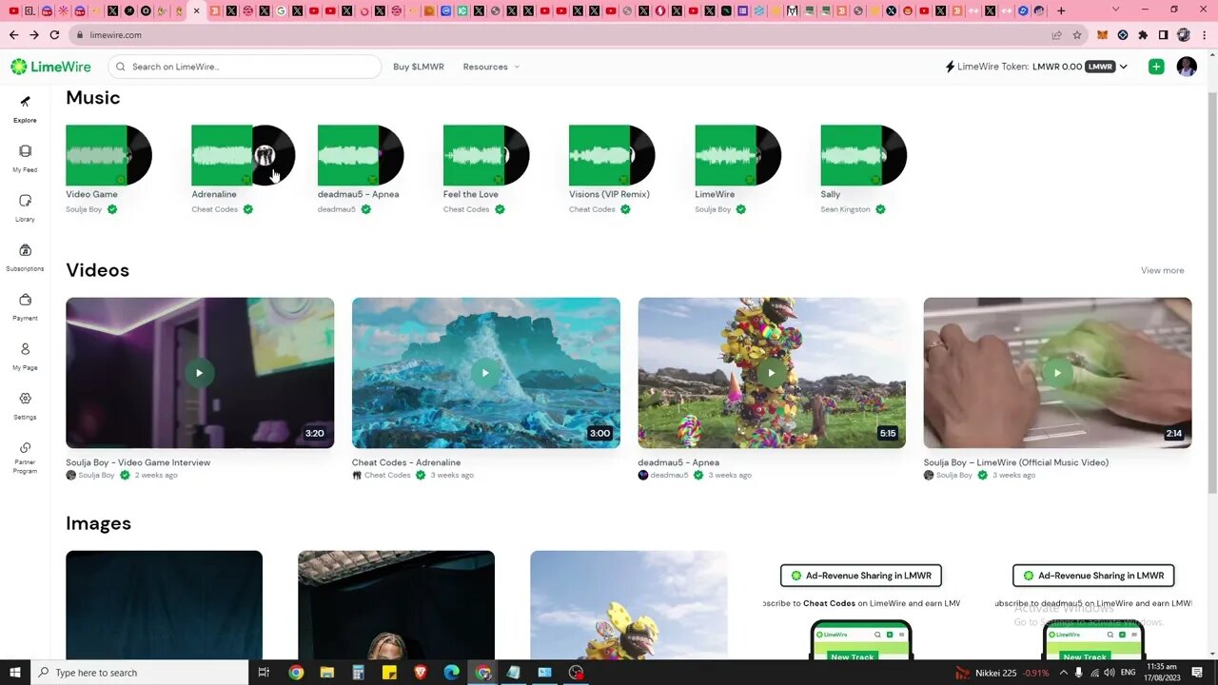Click the Windows taskbar search box

(x=139, y=673)
